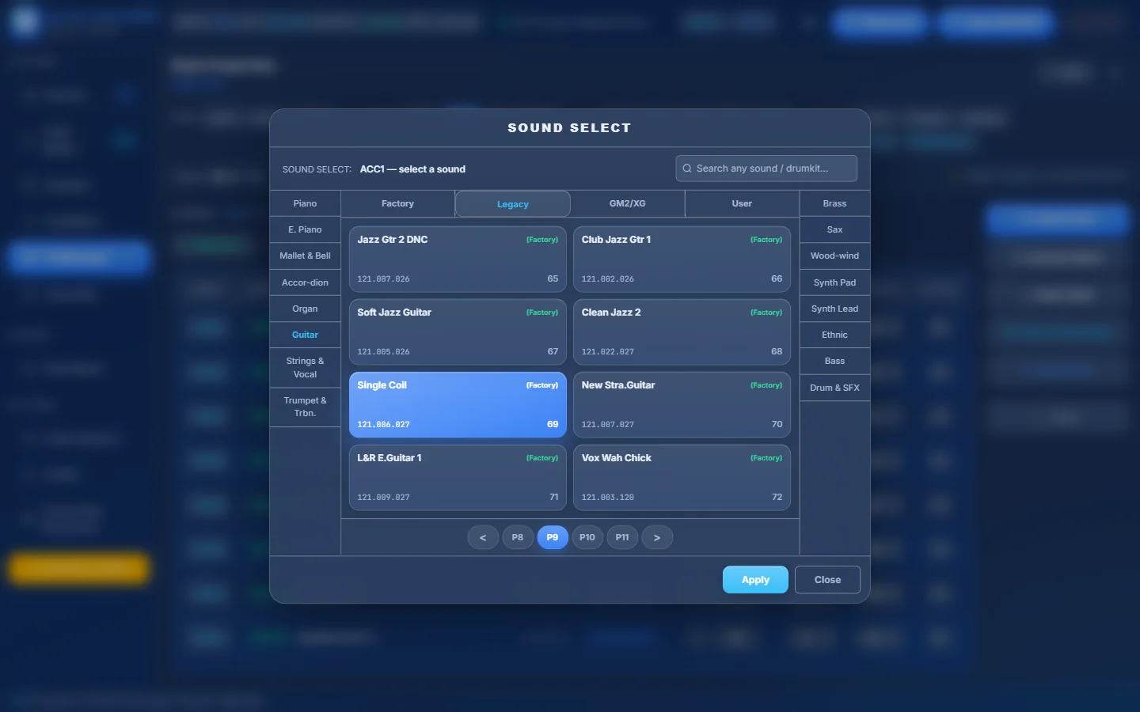The width and height of the screenshot is (1140, 712).
Task: Pick the Vox Wah Chick sound
Action: [x=682, y=478]
